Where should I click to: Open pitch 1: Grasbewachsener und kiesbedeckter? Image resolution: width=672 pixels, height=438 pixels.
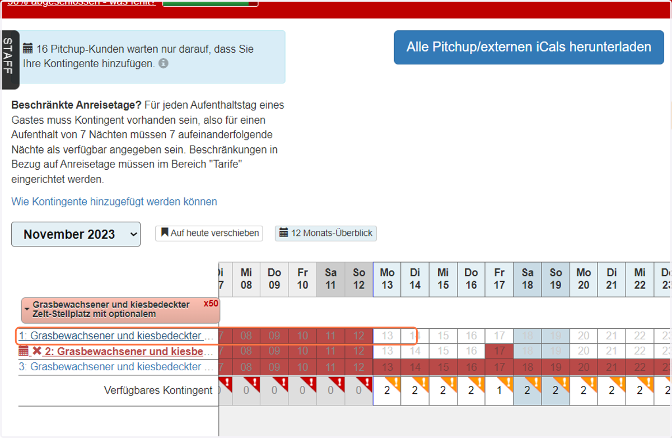[116, 336]
